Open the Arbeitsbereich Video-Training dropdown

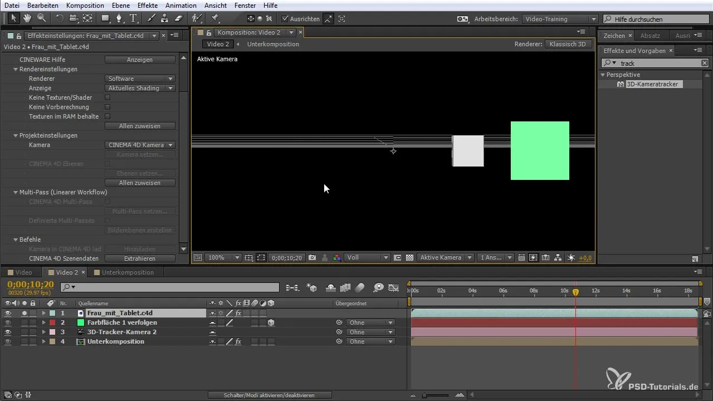point(560,19)
